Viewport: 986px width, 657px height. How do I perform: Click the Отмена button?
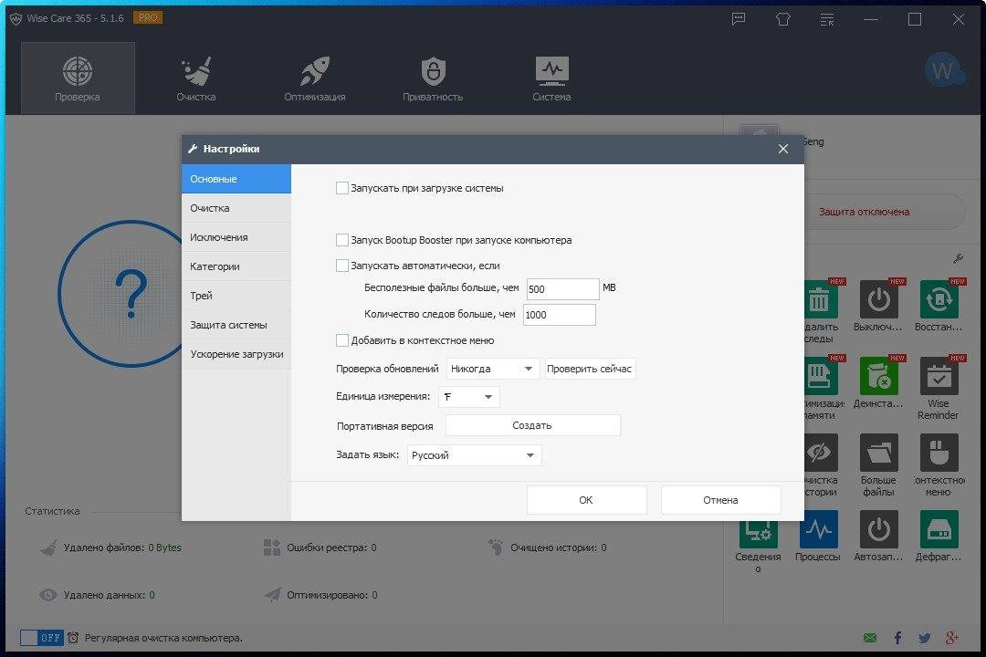720,500
